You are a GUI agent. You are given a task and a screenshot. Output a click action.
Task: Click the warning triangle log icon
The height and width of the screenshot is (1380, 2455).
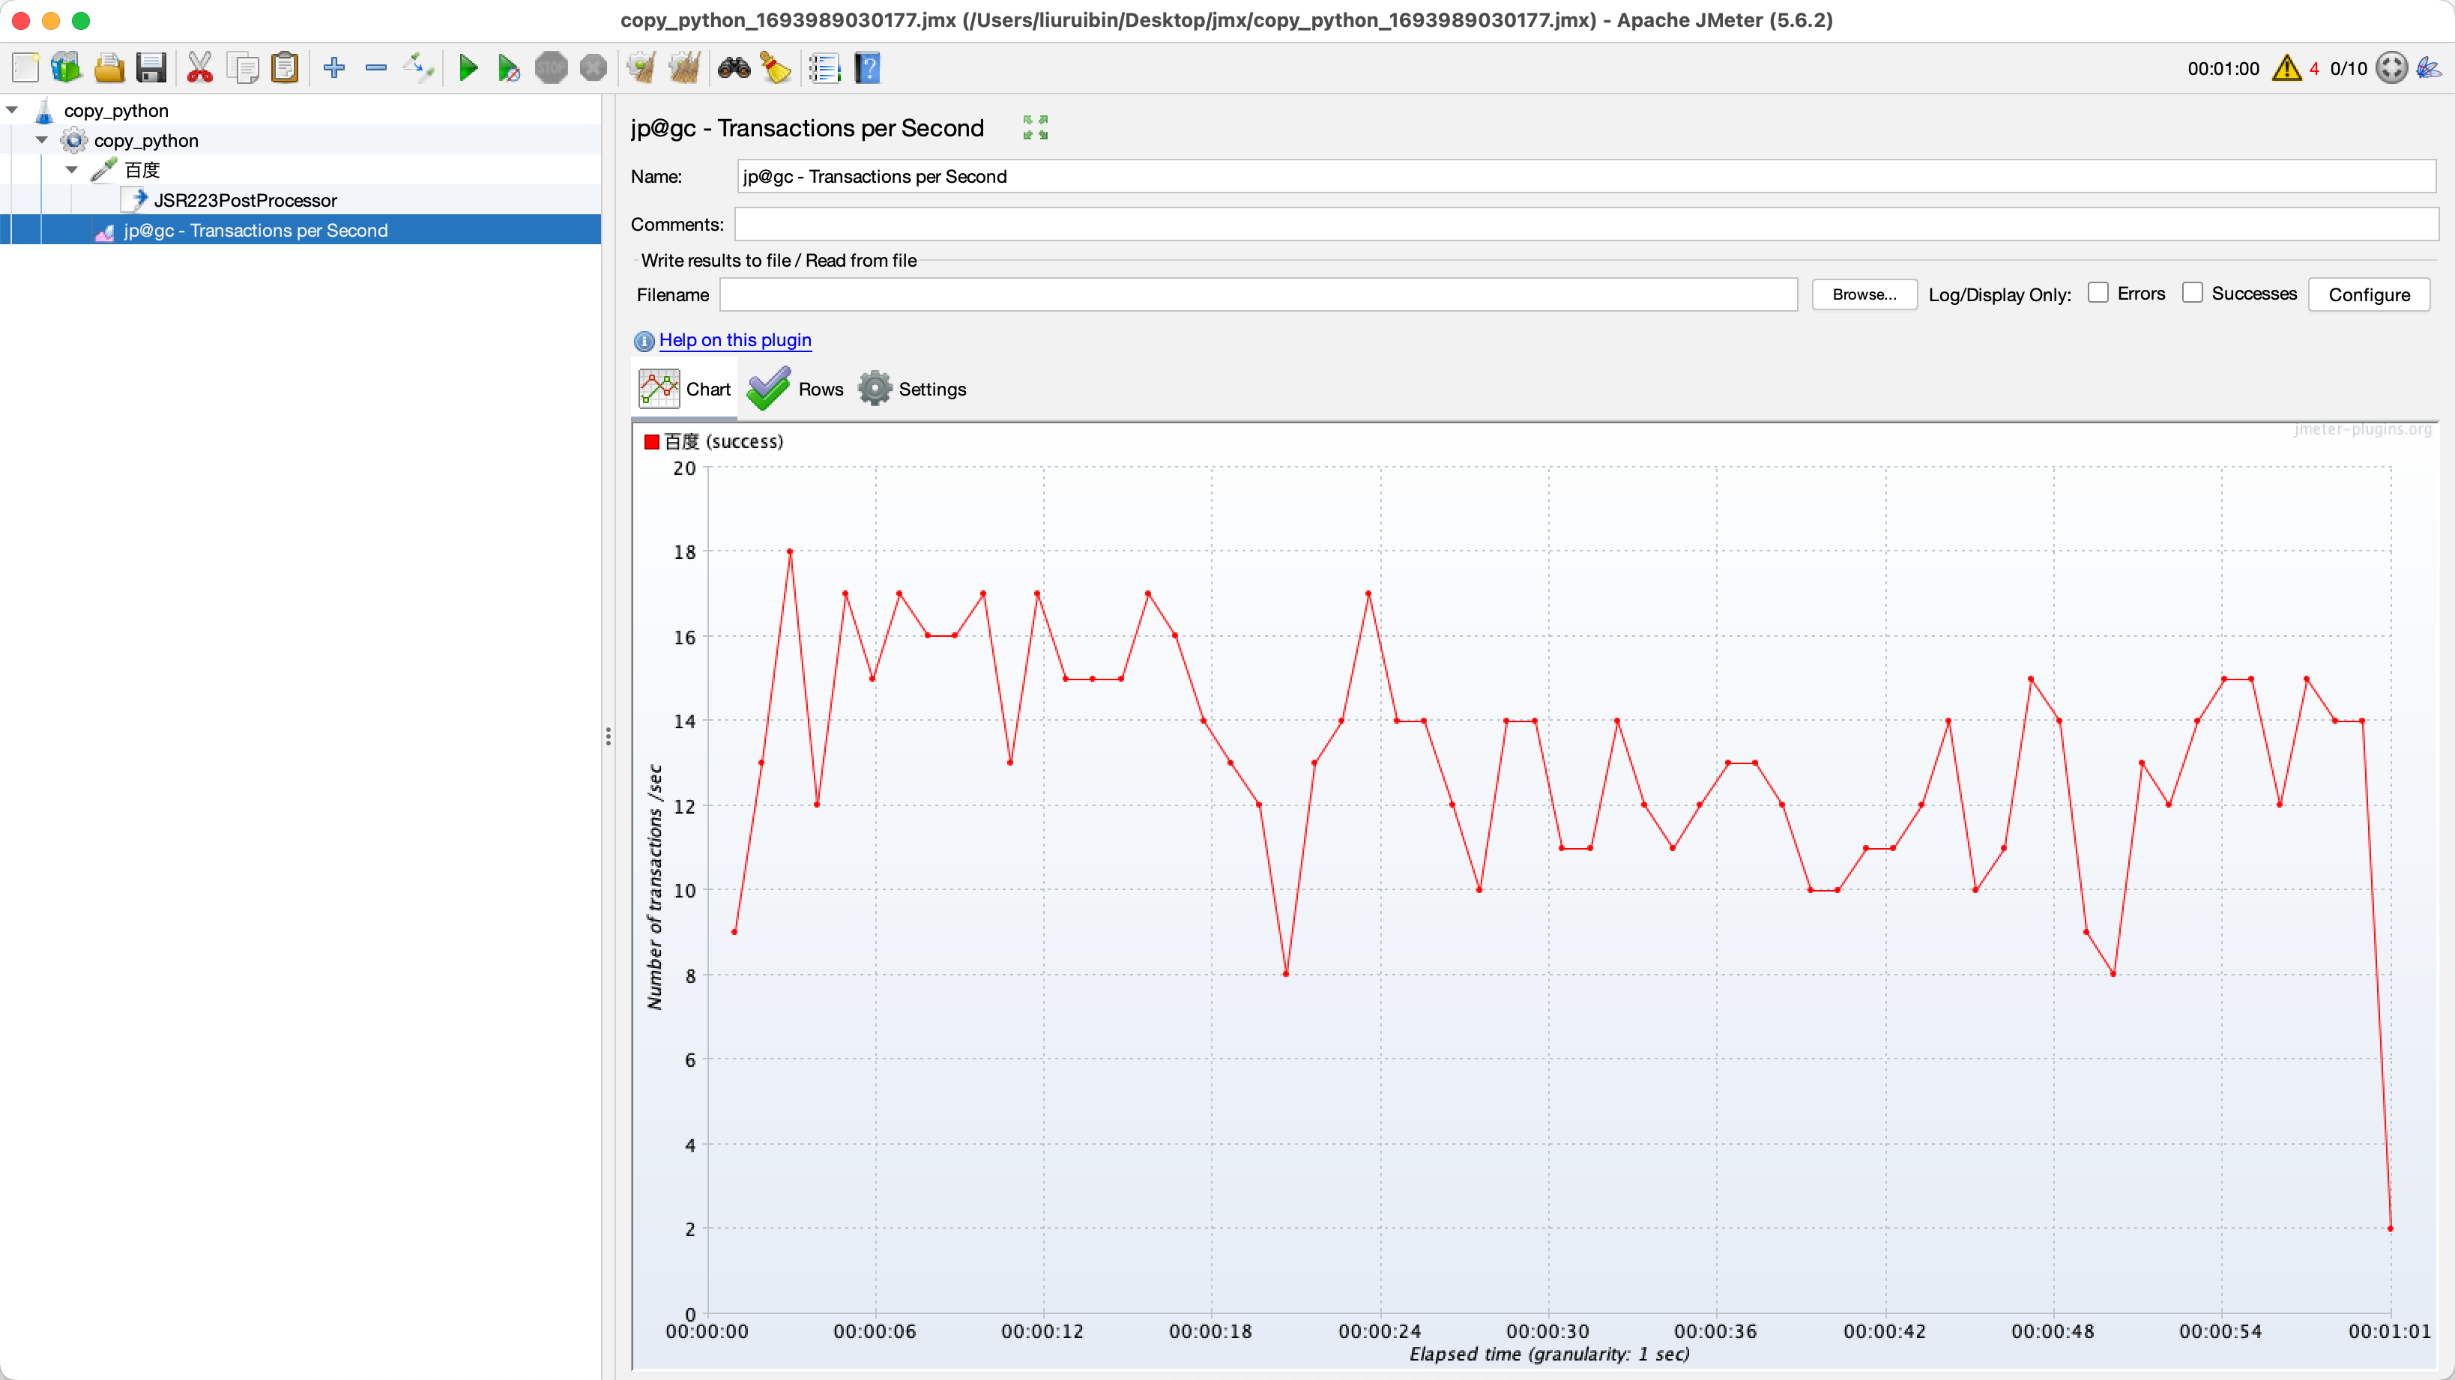pos(2286,67)
